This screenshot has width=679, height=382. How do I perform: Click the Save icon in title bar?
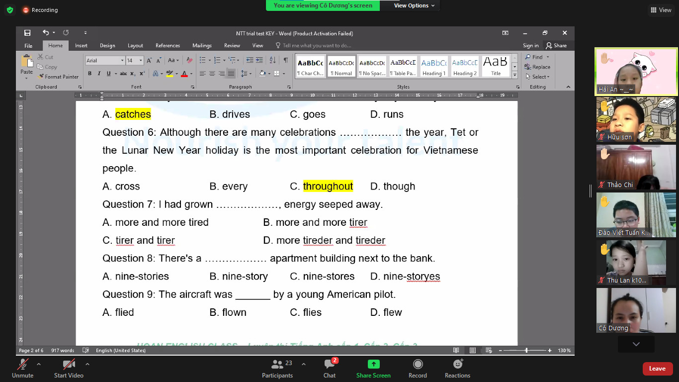27,33
